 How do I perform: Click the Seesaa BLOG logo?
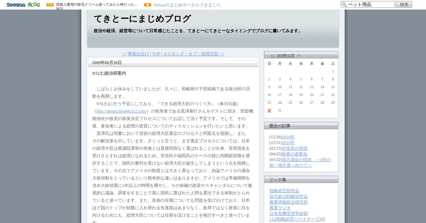(x=23, y=5)
